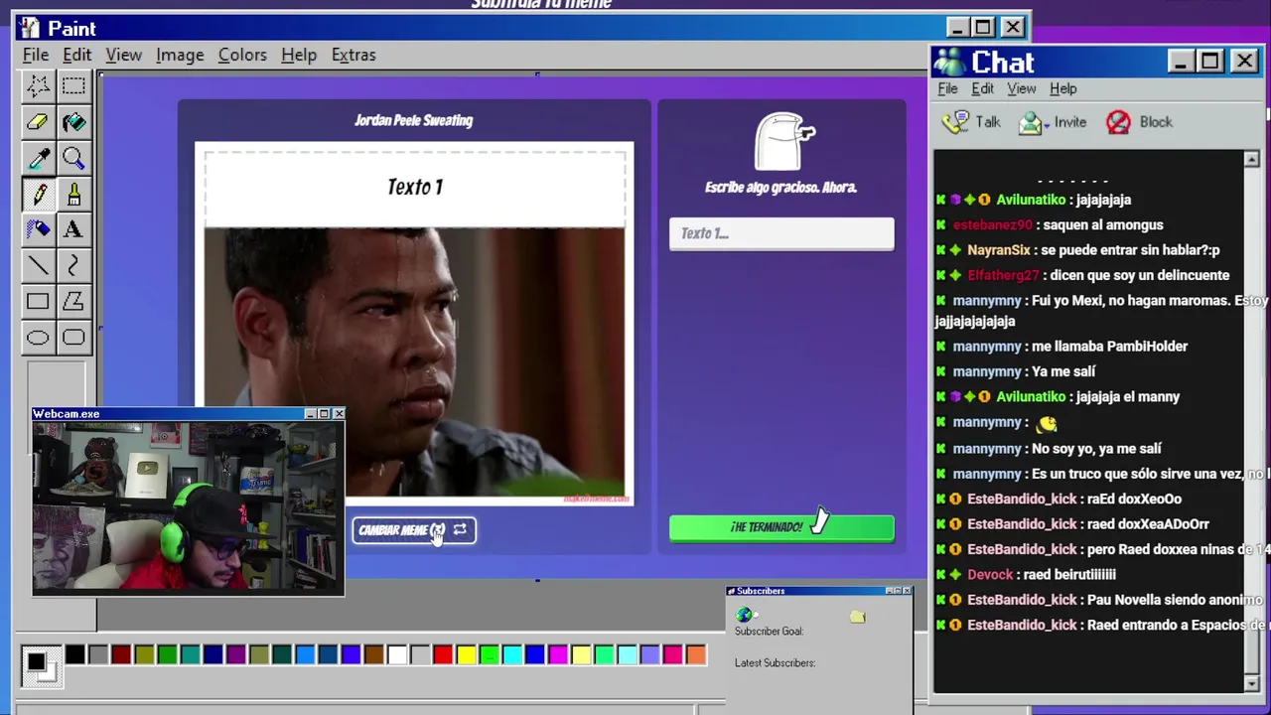The width and height of the screenshot is (1271, 715).
Task: Open the Extras menu in Paint
Action: (353, 55)
